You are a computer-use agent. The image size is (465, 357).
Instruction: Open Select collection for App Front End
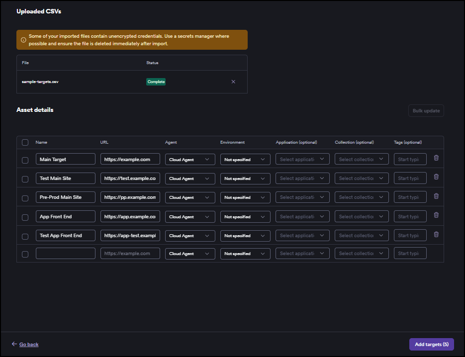point(361,217)
